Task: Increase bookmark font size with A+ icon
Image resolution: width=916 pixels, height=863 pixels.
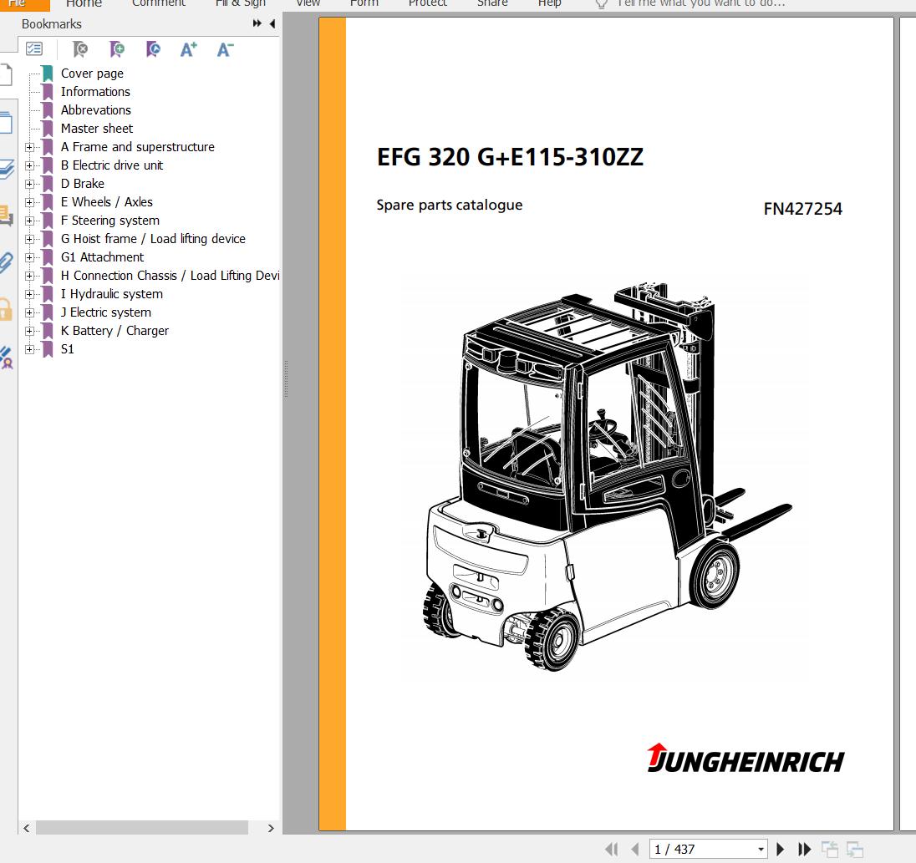Action: pos(189,49)
